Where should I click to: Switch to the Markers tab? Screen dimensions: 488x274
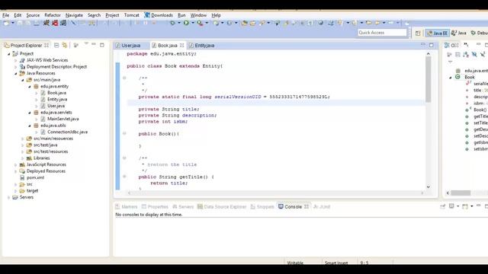click(127, 206)
